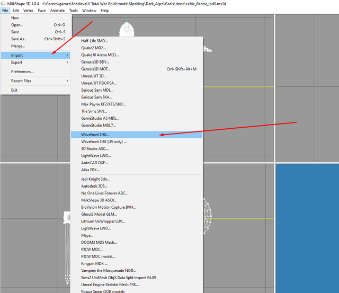
Task: Open the Edit menu
Action: [x=15, y=11]
